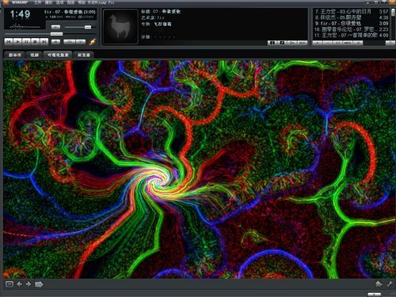Click the eject / open file button

coord(55,41)
